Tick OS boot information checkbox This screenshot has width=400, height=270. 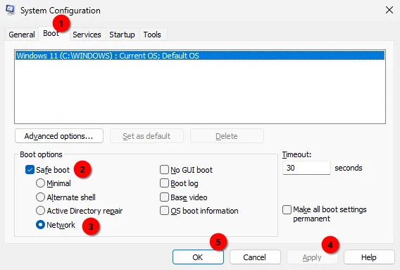(x=164, y=211)
